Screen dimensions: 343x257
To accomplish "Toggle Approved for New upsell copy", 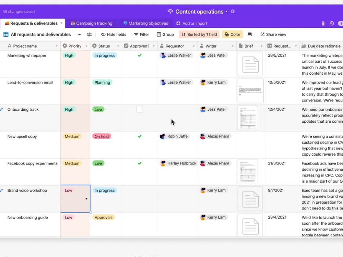I will (x=140, y=136).
